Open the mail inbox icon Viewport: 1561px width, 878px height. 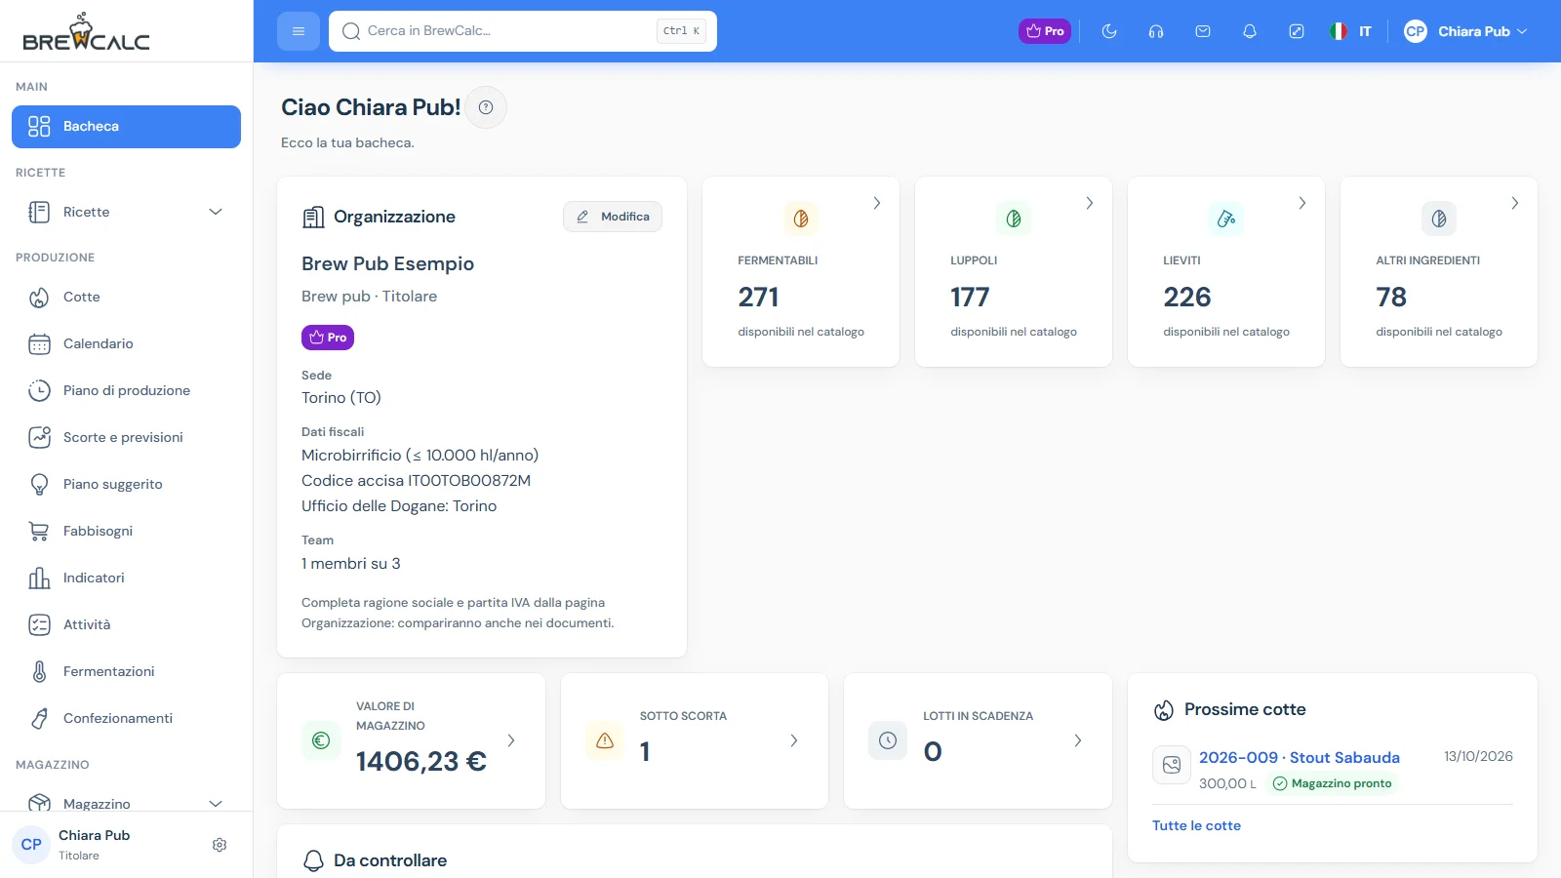(x=1203, y=31)
